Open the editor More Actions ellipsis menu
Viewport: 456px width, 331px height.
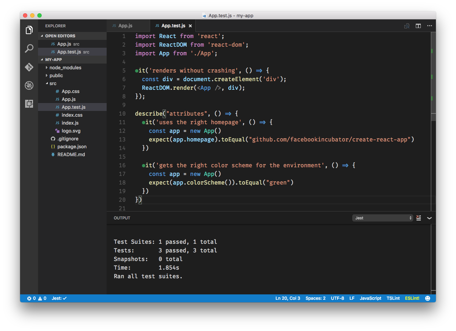430,25
